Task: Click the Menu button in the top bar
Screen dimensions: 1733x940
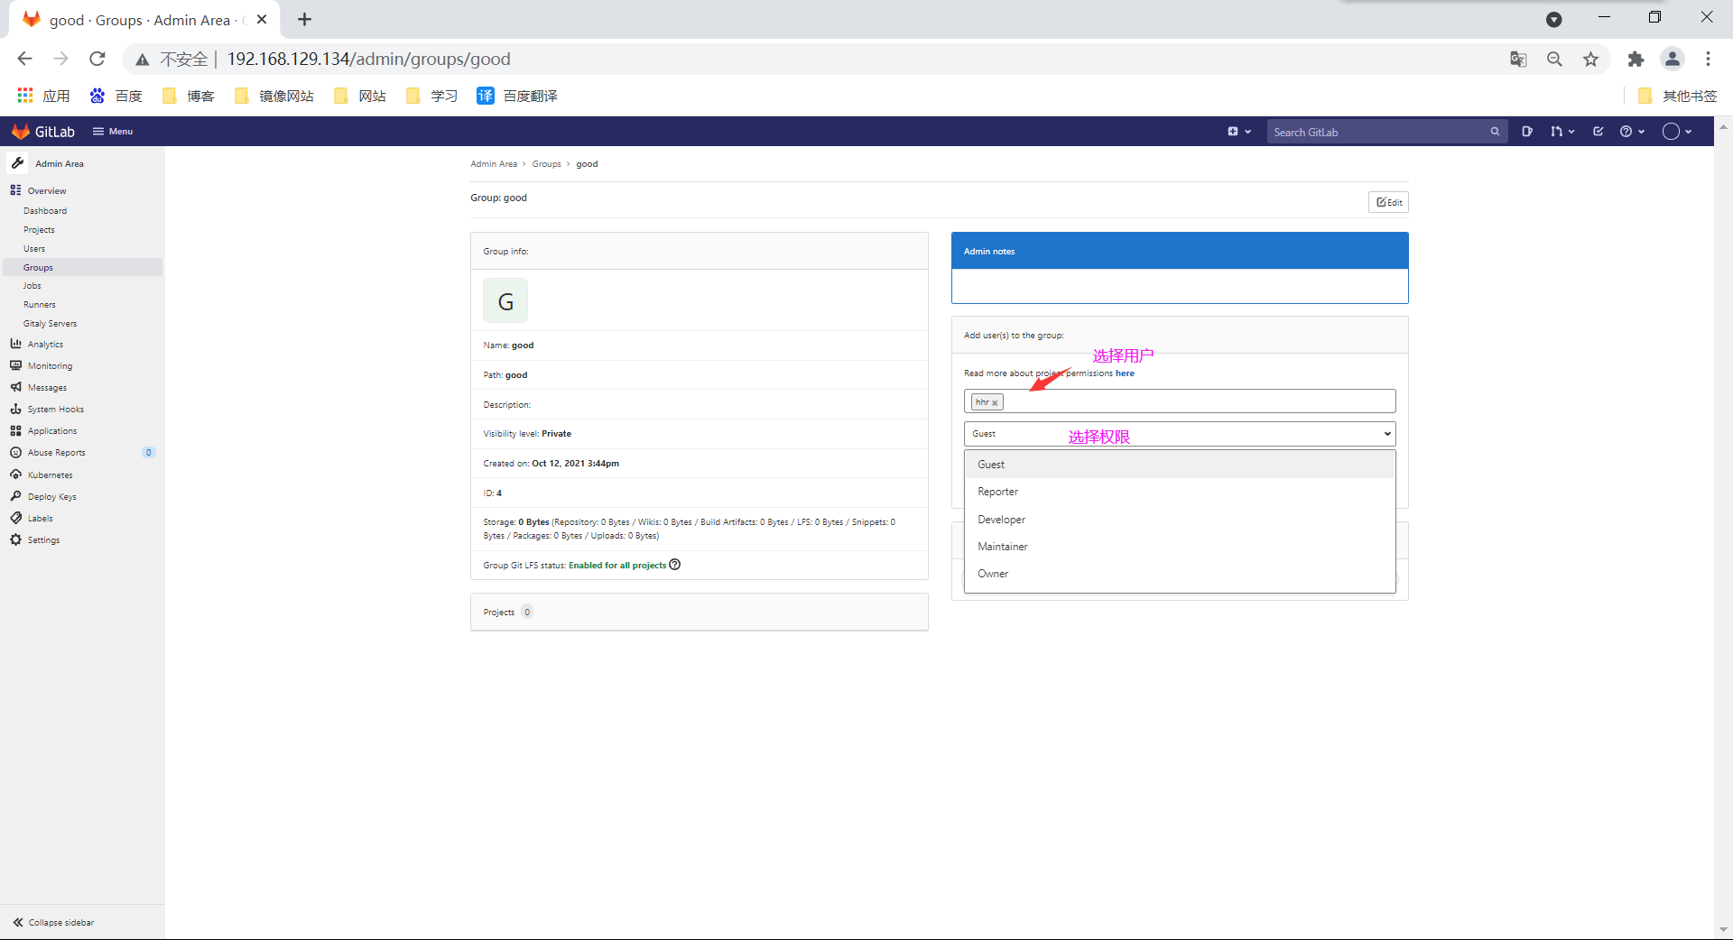Action: pyautogui.click(x=112, y=131)
